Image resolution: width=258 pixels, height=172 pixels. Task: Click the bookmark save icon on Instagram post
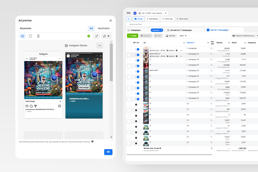click(x=60, y=106)
